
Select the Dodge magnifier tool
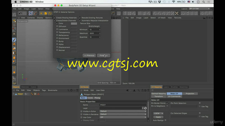(x=14, y=62)
